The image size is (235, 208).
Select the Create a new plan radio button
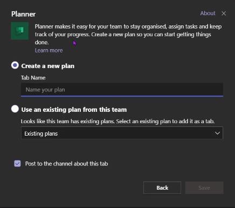pyautogui.click(x=15, y=65)
